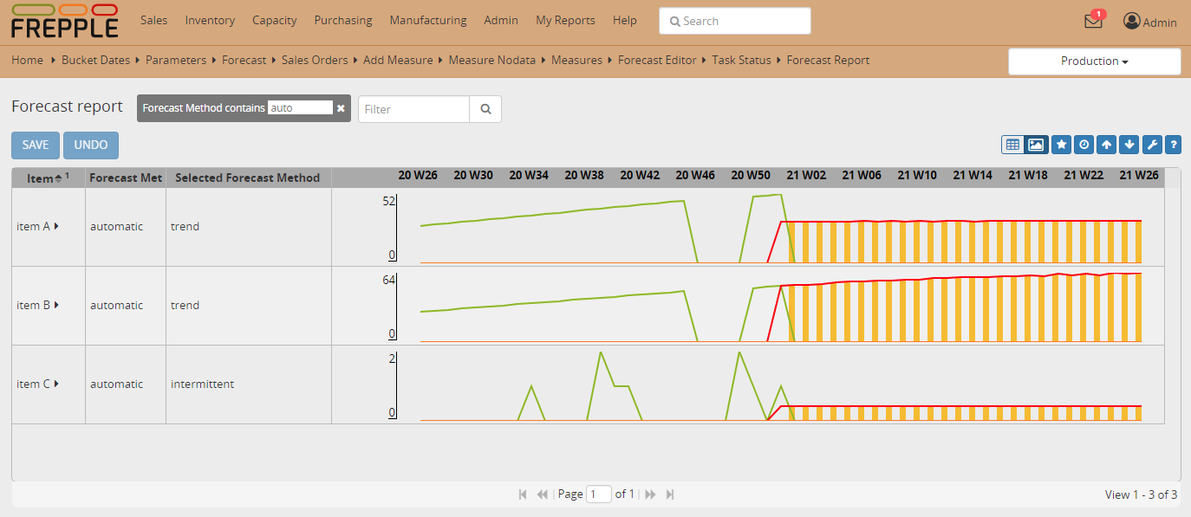
Task: Run the search with the magnifier button
Action: [485, 109]
